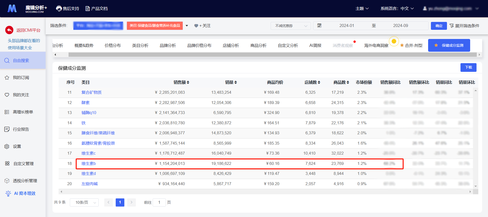Image resolution: width=488 pixels, height=217 pixels.
Task: Open the 不减优惠券 coupon dropdown
Action: pos(291,26)
